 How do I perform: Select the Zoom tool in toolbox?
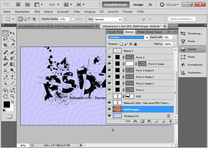12,96
